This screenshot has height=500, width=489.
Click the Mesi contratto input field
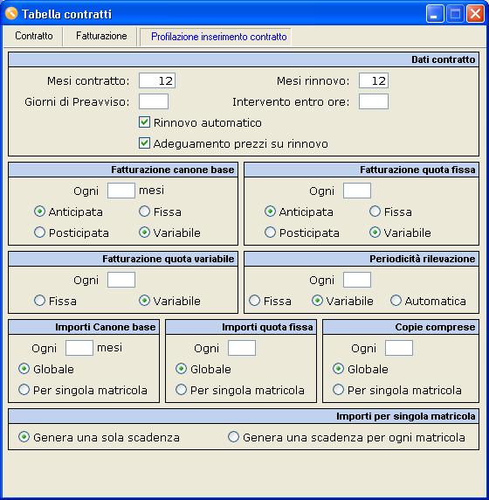tap(157, 80)
